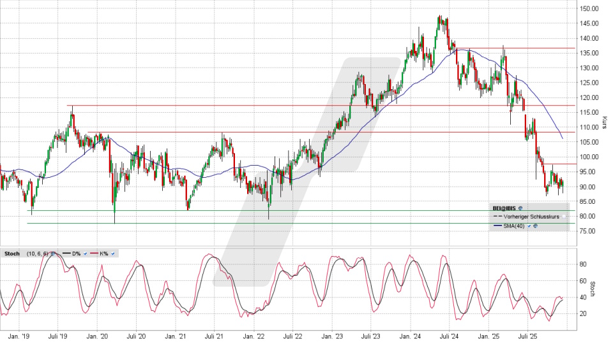The image size is (613, 344).
Task: Open the Stoch settings icon after (10, 6, 6)
Action: click(53, 254)
